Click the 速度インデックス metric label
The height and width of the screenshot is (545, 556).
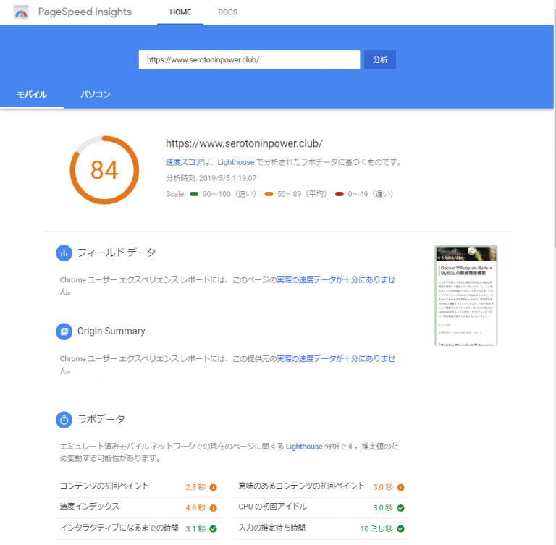coord(89,507)
